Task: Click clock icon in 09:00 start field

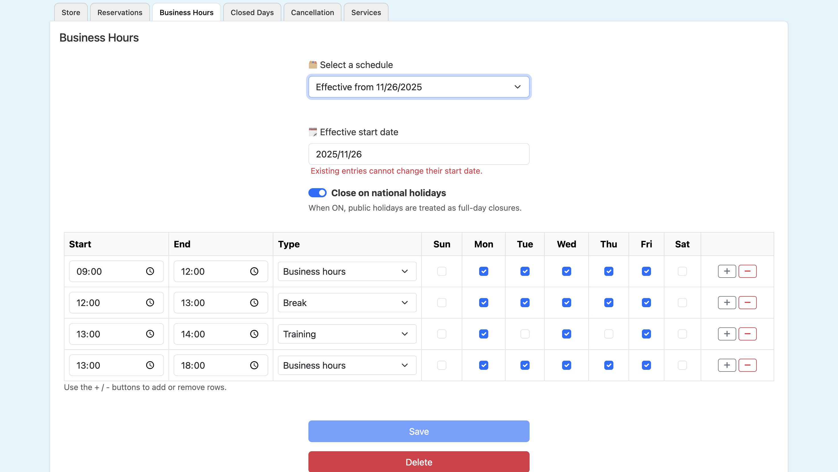Action: click(150, 271)
